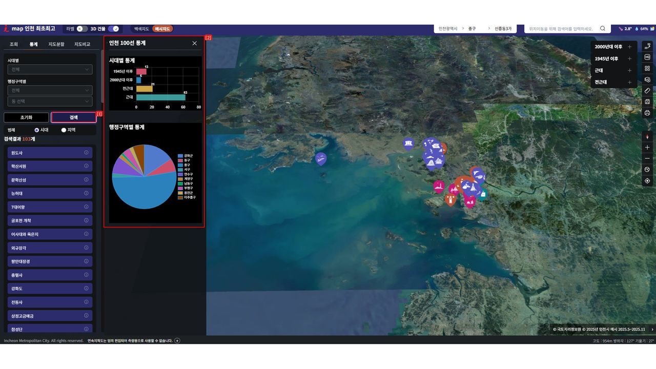Toggle the 라벨 label switch
The width and height of the screenshot is (656, 369).
[82, 29]
